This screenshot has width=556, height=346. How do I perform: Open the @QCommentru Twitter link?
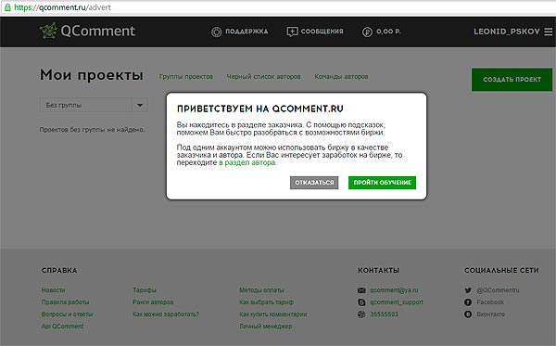tap(498, 290)
